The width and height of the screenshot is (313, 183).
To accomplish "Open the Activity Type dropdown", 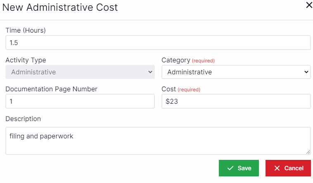I will [80, 72].
